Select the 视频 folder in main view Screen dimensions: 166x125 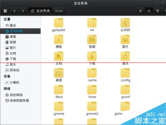click(92, 39)
